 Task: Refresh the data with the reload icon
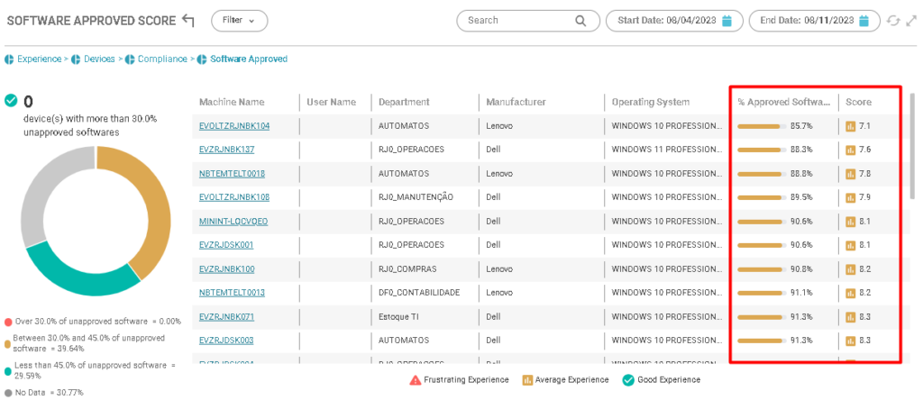click(x=893, y=21)
